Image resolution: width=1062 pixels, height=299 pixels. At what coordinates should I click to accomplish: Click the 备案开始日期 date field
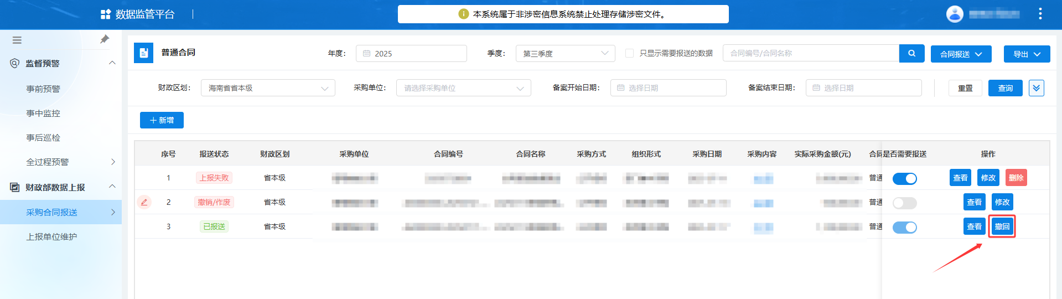[668, 88]
